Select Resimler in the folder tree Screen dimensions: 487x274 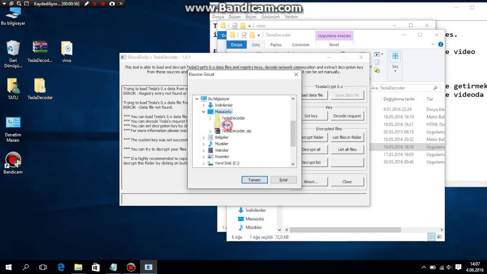point(222,157)
